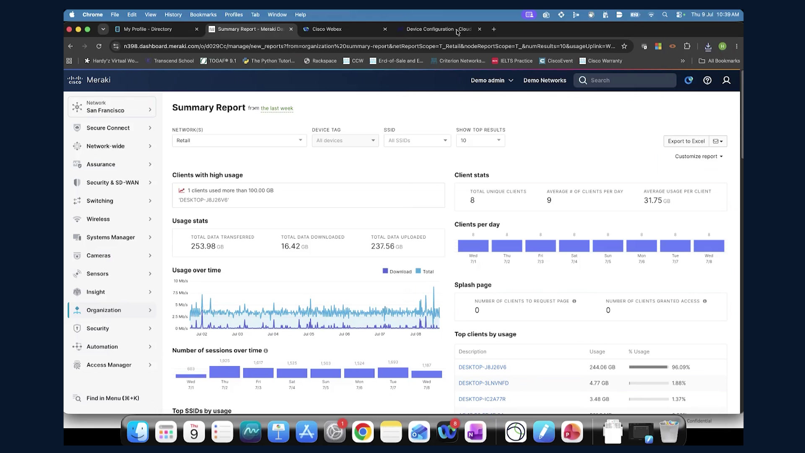Screen dimensions: 805x453
Task: Open History menu in macOS menu bar
Action: [173, 14]
